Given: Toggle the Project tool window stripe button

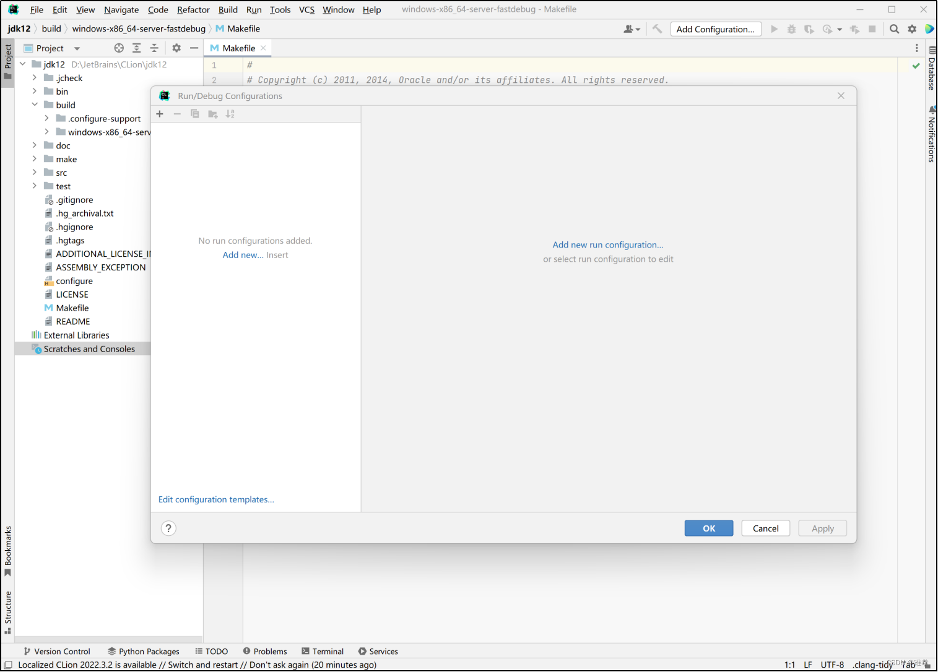Looking at the screenshot, I should 7,62.
